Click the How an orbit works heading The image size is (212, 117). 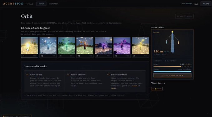(x=35, y=66)
